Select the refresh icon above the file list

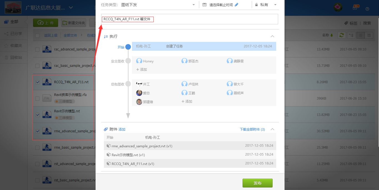pyautogui.click(x=342, y=35)
